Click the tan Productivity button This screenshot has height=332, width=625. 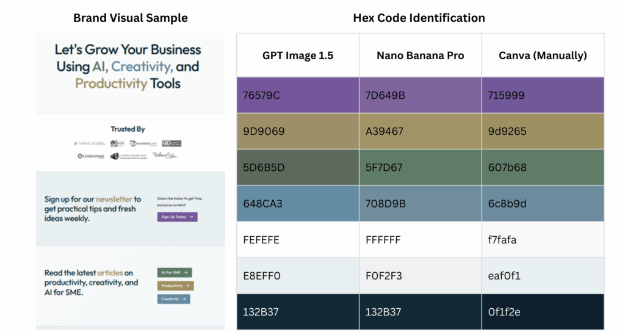(175, 286)
